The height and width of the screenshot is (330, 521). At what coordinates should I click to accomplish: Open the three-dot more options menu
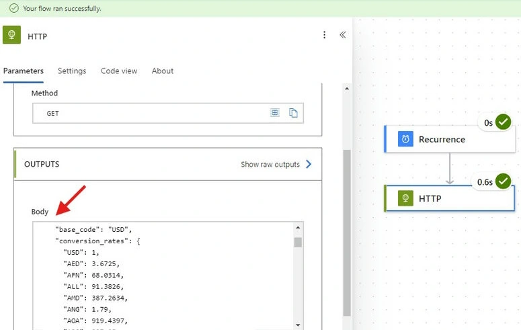pyautogui.click(x=324, y=35)
